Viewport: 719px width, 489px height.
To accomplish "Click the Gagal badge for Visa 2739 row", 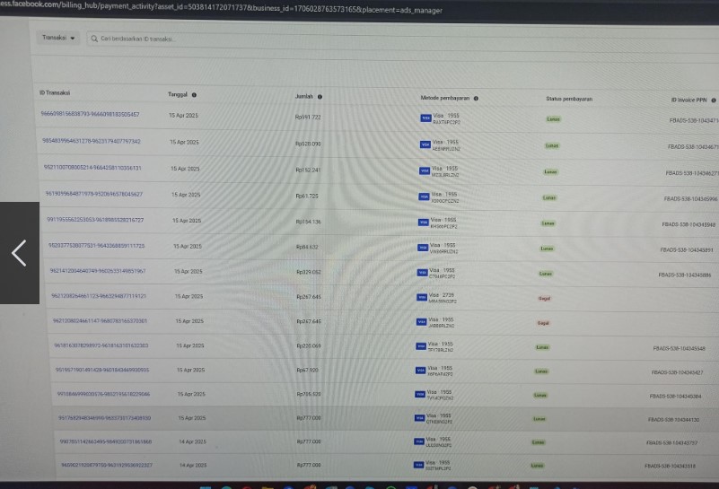I will click(543, 298).
